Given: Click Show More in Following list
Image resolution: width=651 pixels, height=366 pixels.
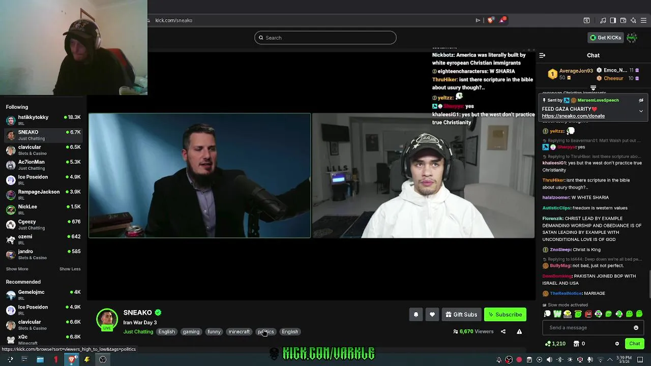Looking at the screenshot, I should tap(17, 269).
